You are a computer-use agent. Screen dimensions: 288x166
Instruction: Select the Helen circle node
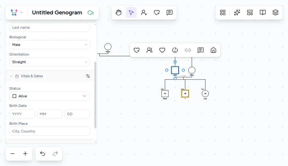pyautogui.click(x=108, y=47)
